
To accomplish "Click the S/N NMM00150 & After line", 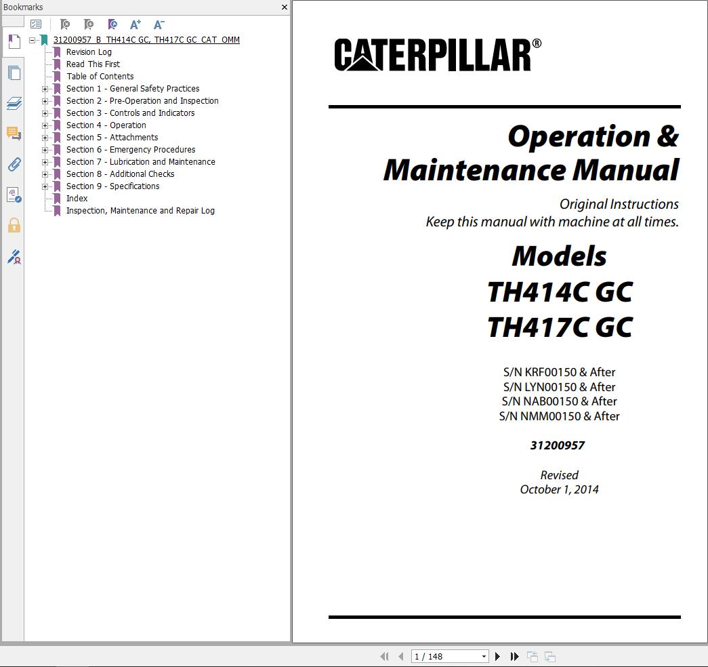I will 559,416.
